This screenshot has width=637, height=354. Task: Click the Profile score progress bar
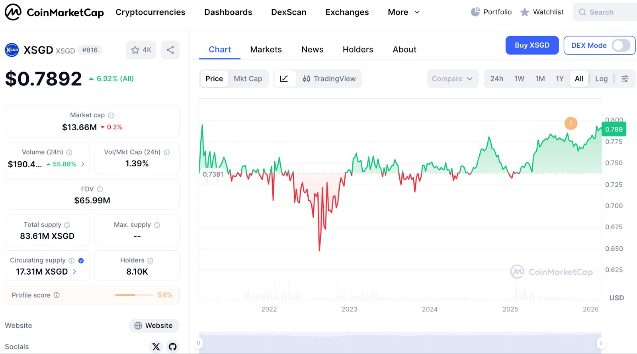point(134,295)
